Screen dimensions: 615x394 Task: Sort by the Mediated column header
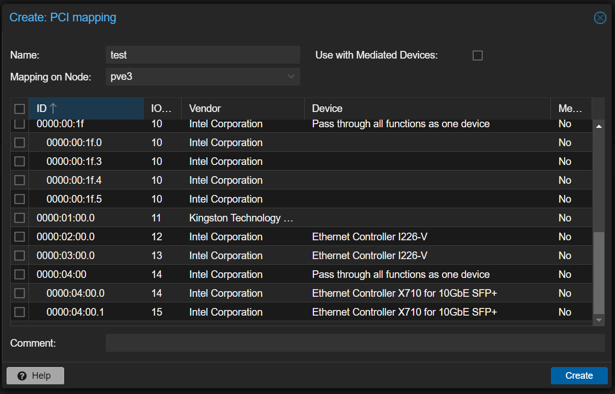571,108
